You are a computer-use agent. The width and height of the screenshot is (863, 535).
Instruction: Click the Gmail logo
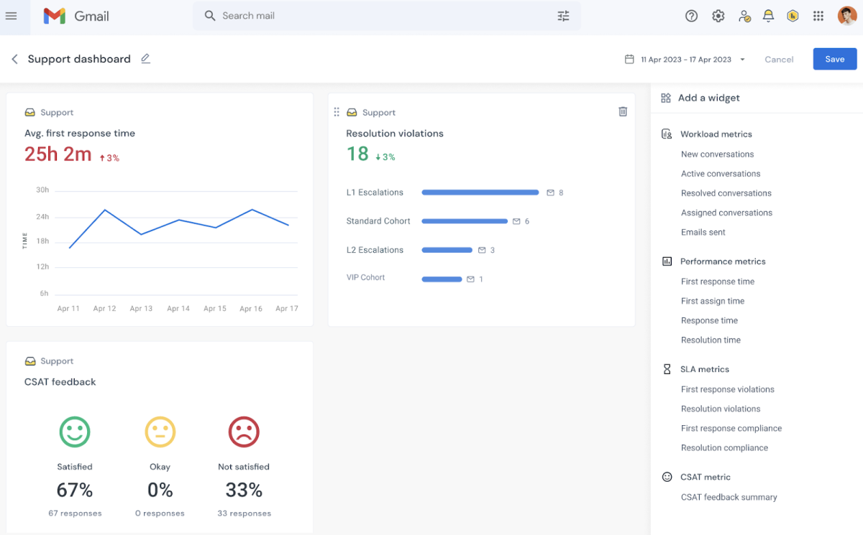(76, 16)
